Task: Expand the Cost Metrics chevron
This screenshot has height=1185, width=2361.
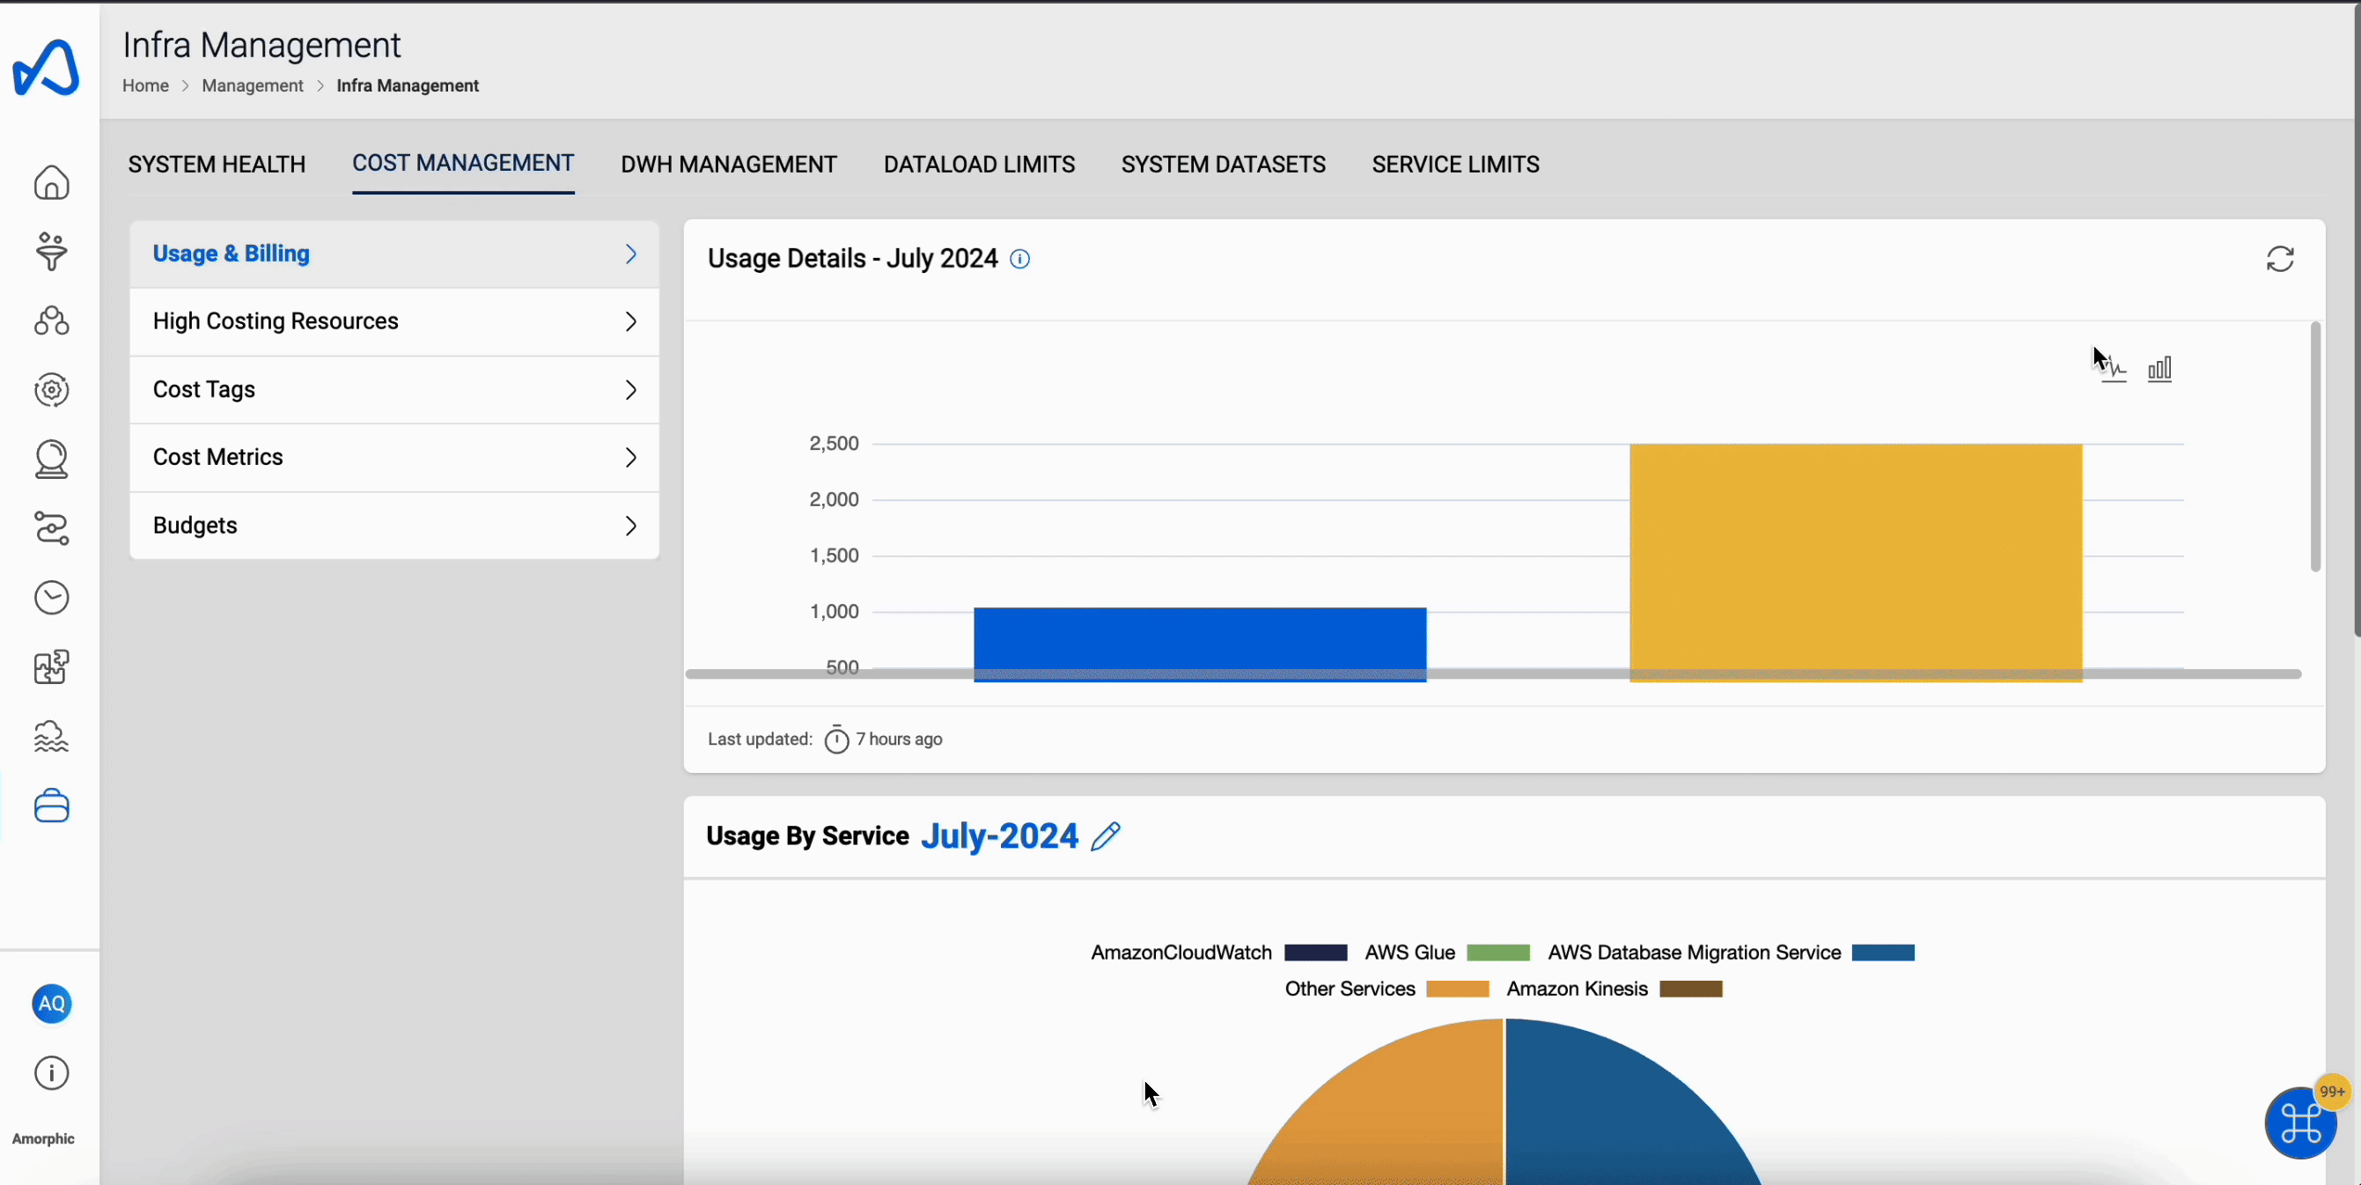Action: click(x=630, y=457)
